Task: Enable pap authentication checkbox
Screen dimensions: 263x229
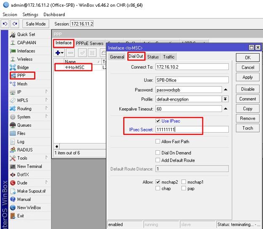Action: (184, 188)
